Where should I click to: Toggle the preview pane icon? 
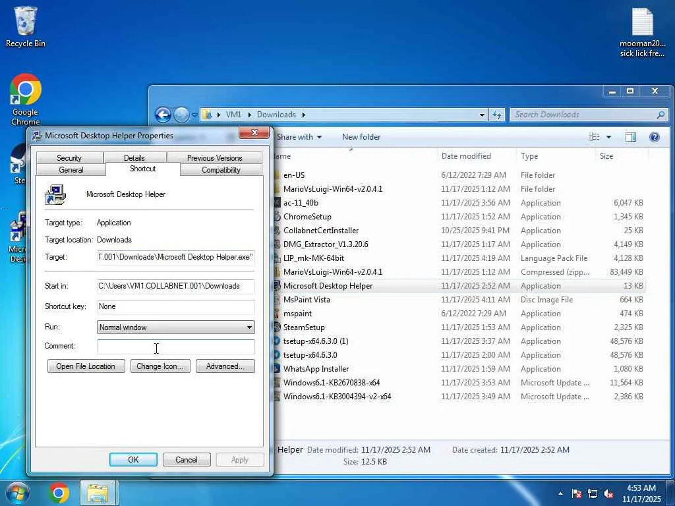[631, 137]
